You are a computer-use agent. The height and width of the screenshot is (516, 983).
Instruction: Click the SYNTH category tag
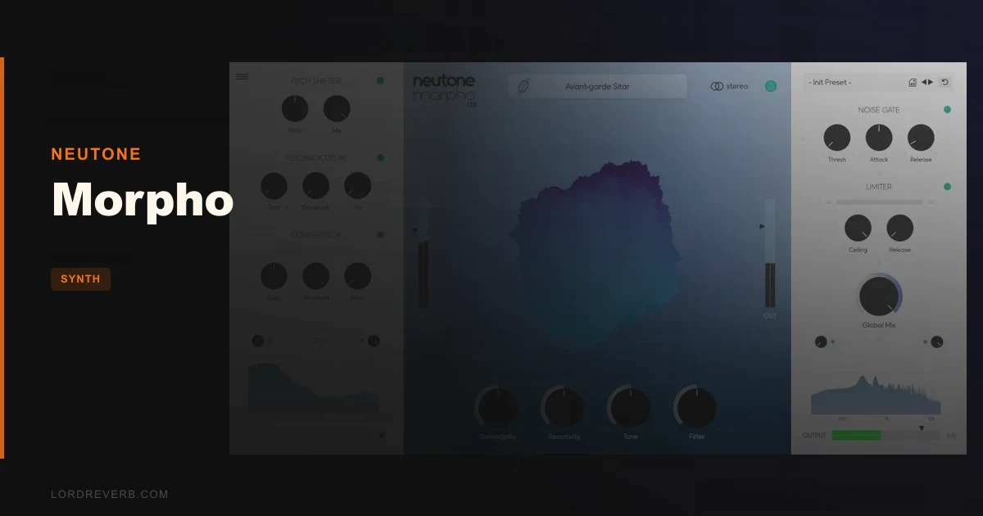pos(80,279)
